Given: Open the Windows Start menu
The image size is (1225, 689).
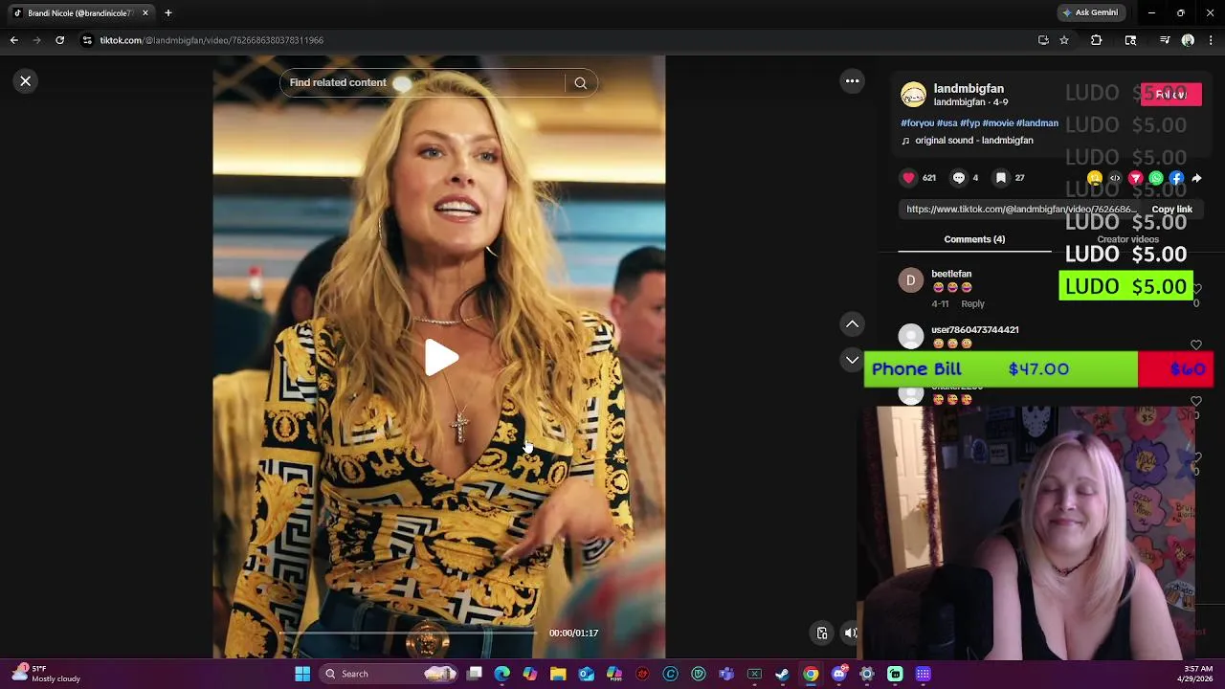Looking at the screenshot, I should pos(302,674).
